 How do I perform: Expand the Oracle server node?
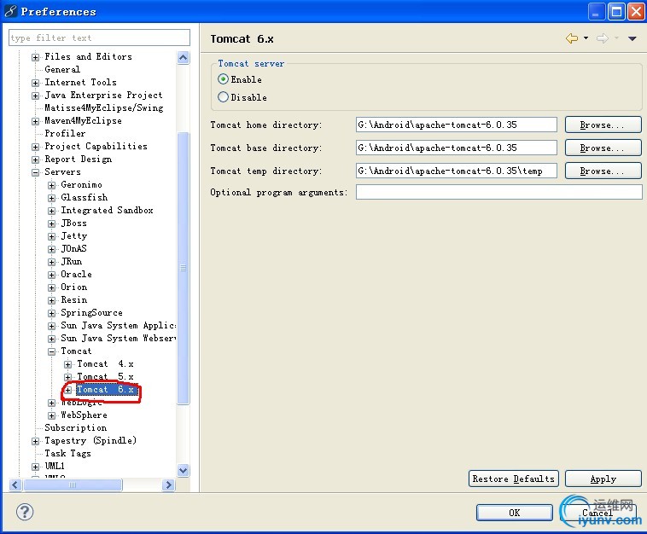pos(51,275)
